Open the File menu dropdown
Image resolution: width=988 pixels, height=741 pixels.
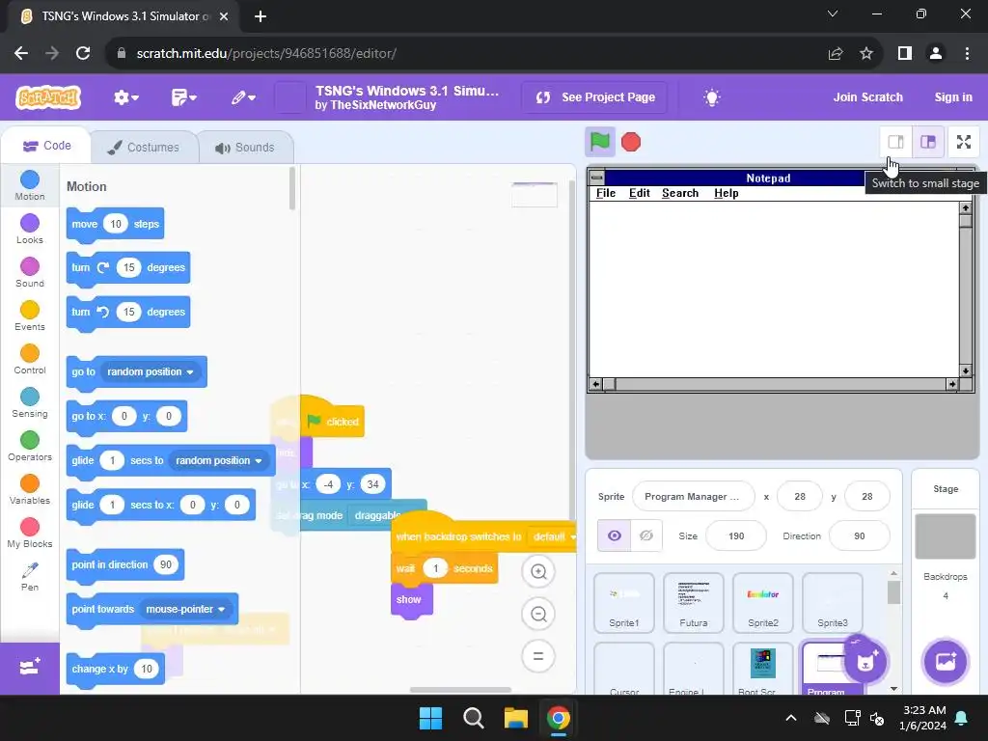[x=184, y=97]
